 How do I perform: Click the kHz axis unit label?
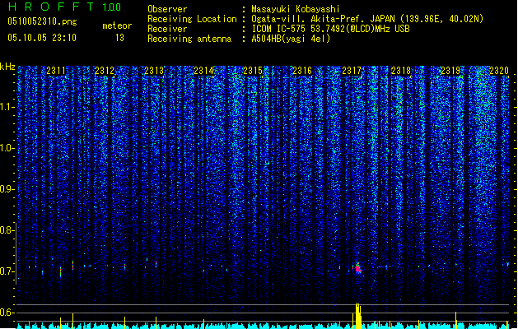7,67
